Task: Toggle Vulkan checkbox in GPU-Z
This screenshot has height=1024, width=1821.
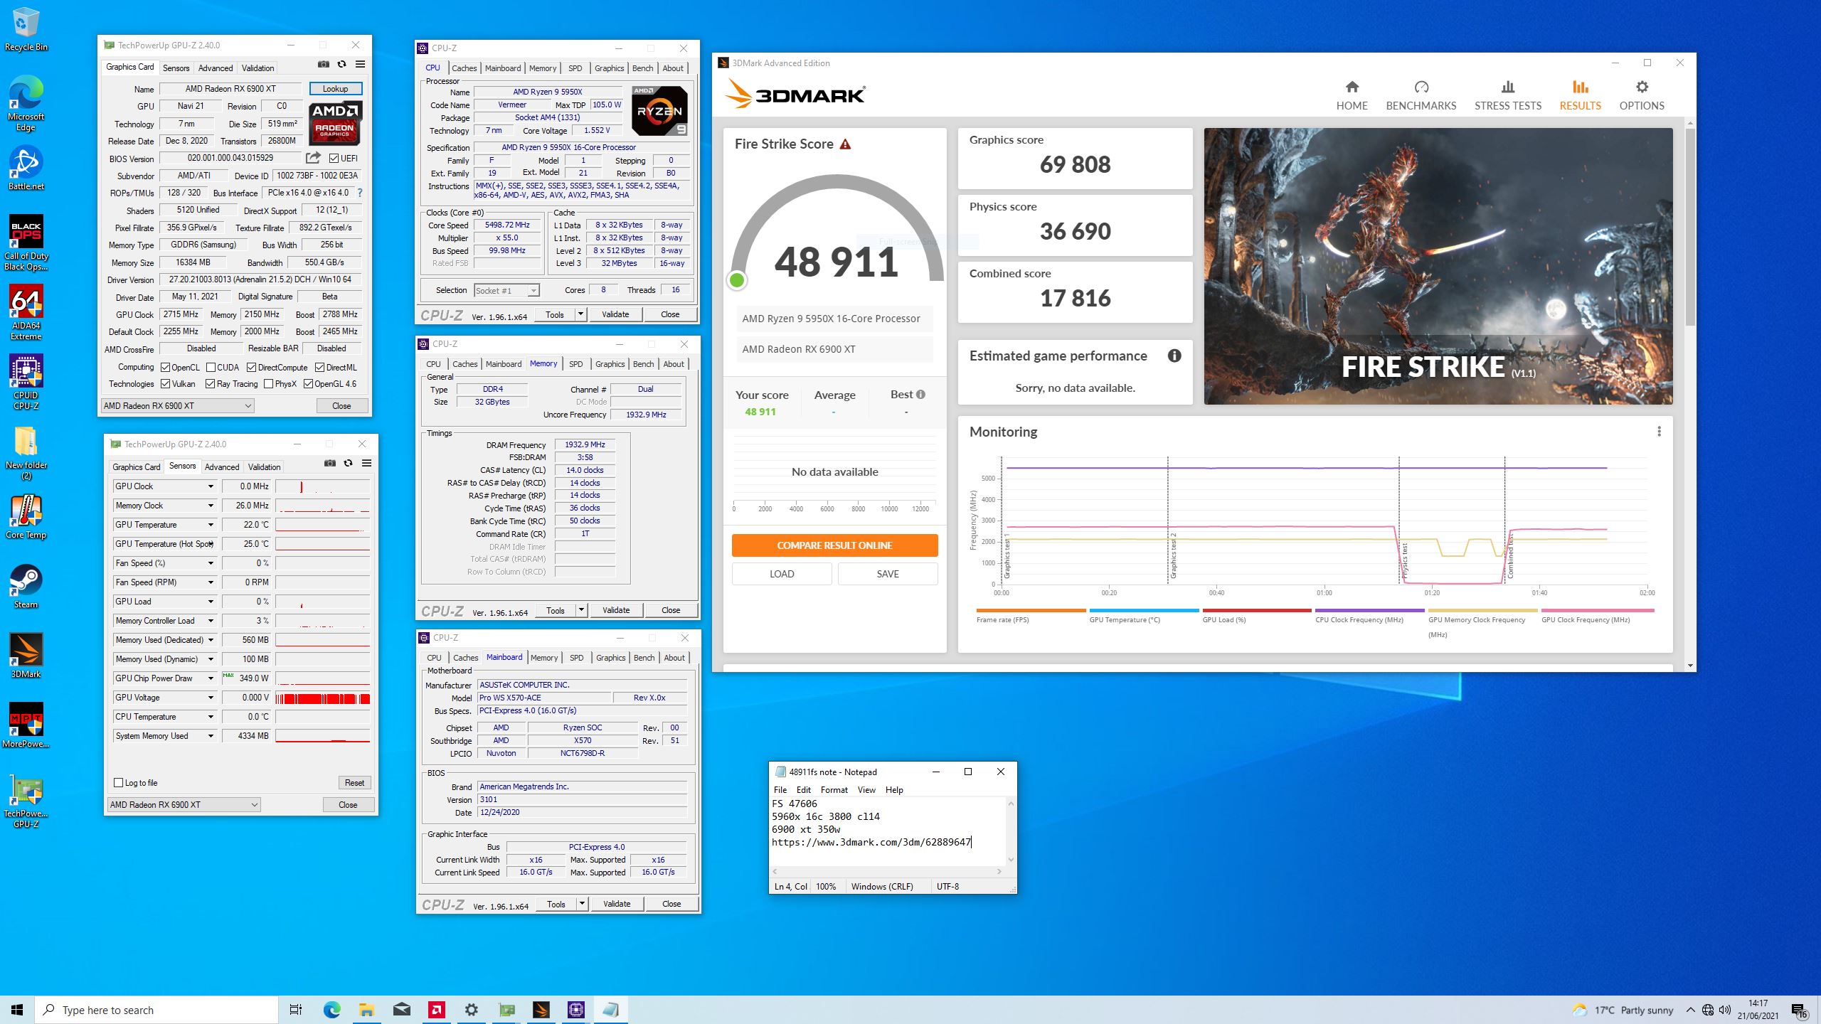Action: click(165, 384)
